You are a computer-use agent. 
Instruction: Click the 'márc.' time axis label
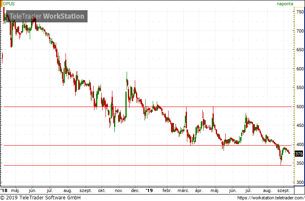pyautogui.click(x=183, y=190)
